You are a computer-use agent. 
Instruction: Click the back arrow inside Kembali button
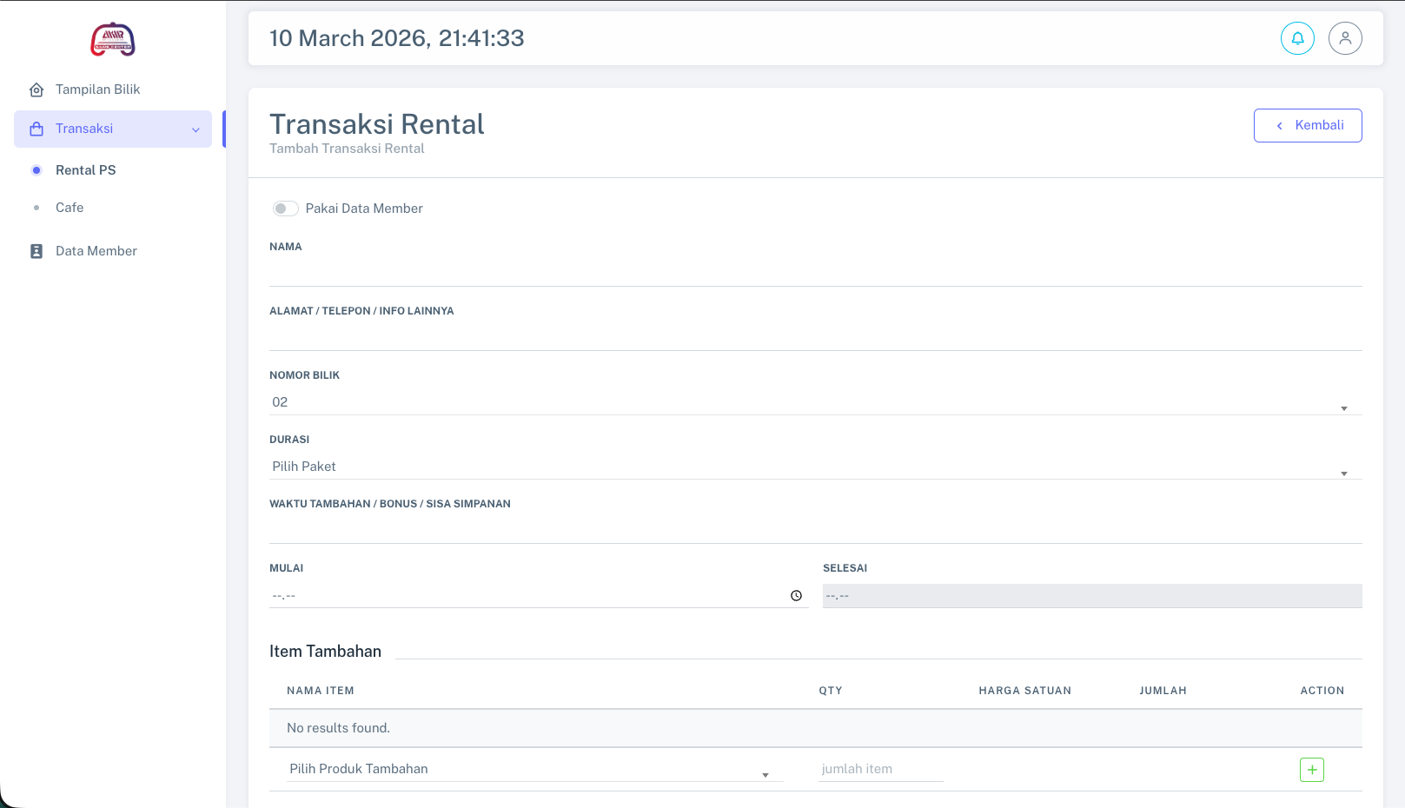[1279, 125]
